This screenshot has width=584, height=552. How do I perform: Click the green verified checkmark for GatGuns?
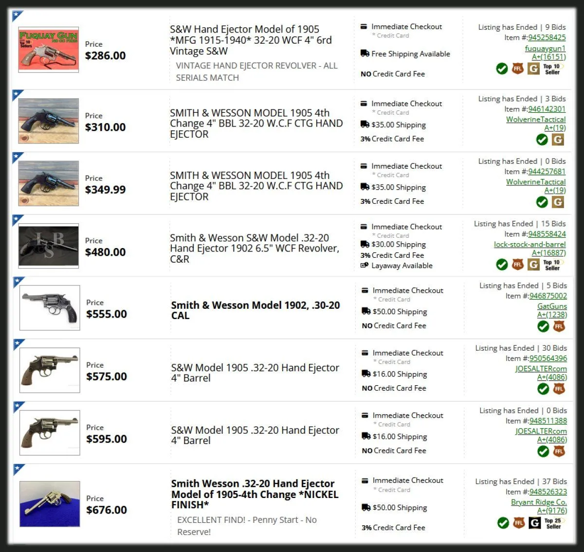pos(543,326)
